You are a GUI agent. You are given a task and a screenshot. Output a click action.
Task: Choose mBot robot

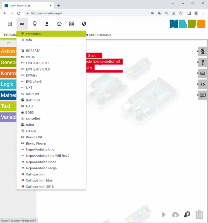[51, 125]
